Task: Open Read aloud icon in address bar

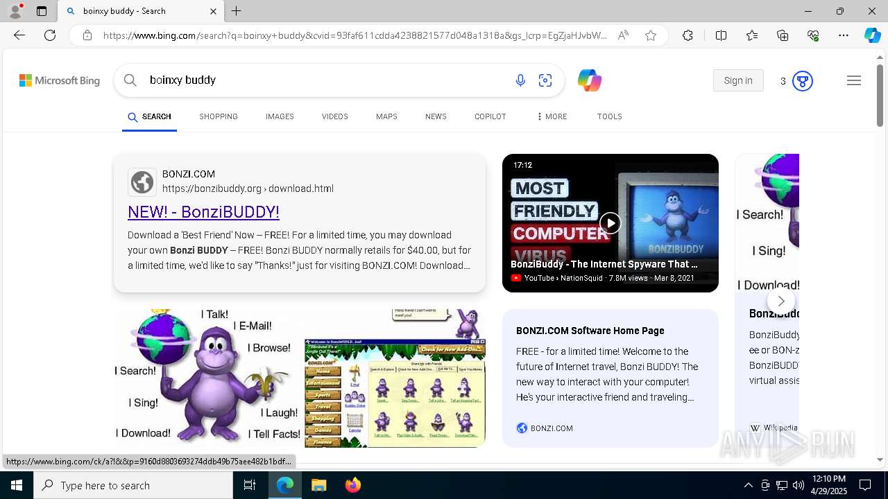Action: [623, 35]
